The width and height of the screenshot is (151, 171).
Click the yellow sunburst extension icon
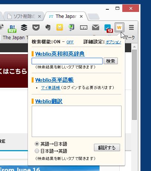click(60, 27)
